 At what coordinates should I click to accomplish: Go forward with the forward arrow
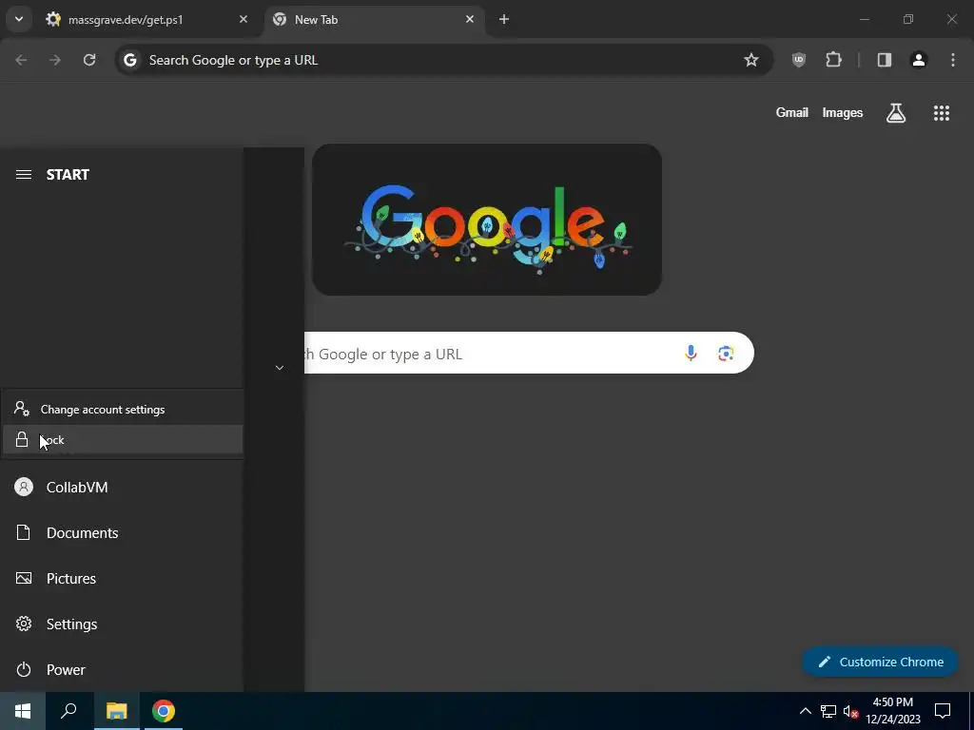(55, 60)
